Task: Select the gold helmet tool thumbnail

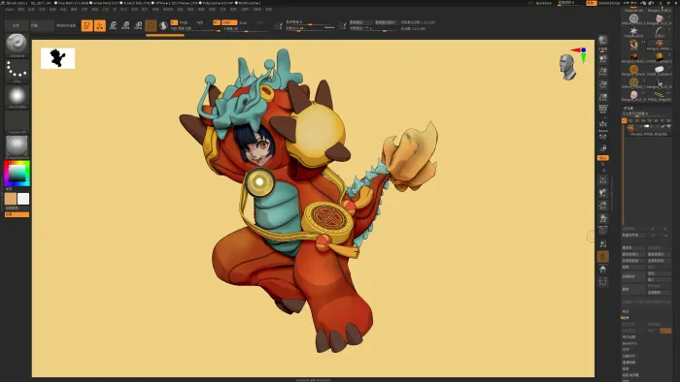Action: click(x=660, y=56)
